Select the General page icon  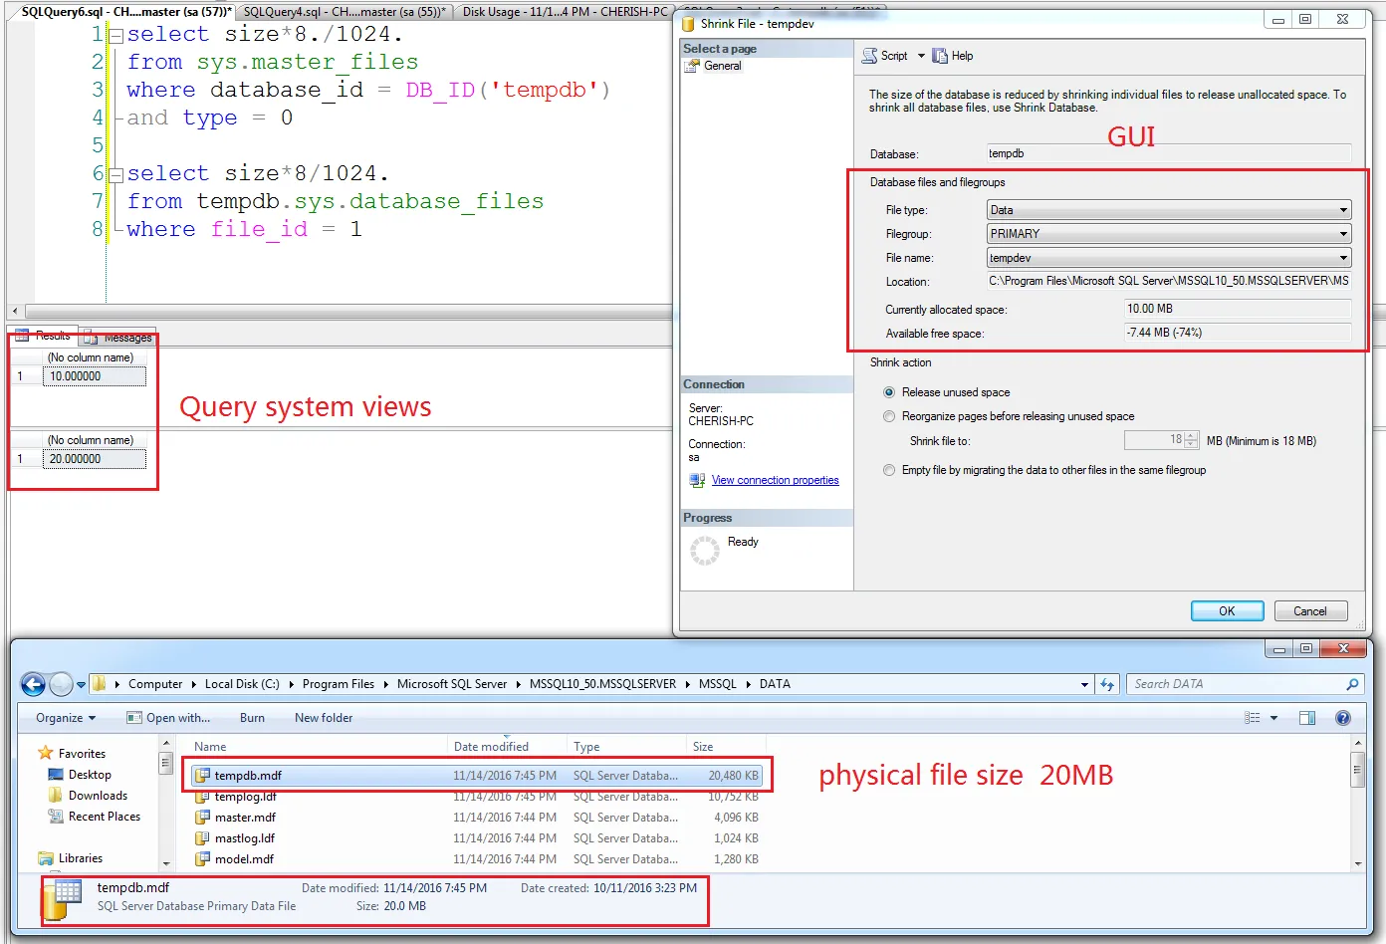coord(692,66)
